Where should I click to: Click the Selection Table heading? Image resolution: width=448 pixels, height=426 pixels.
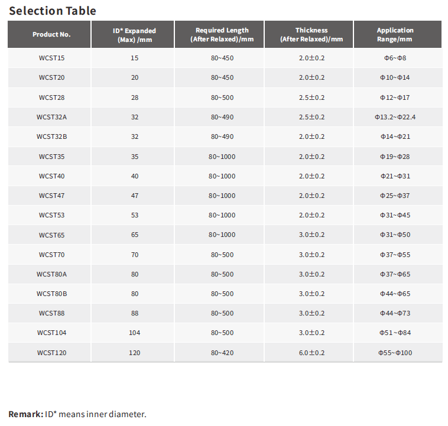(53, 11)
